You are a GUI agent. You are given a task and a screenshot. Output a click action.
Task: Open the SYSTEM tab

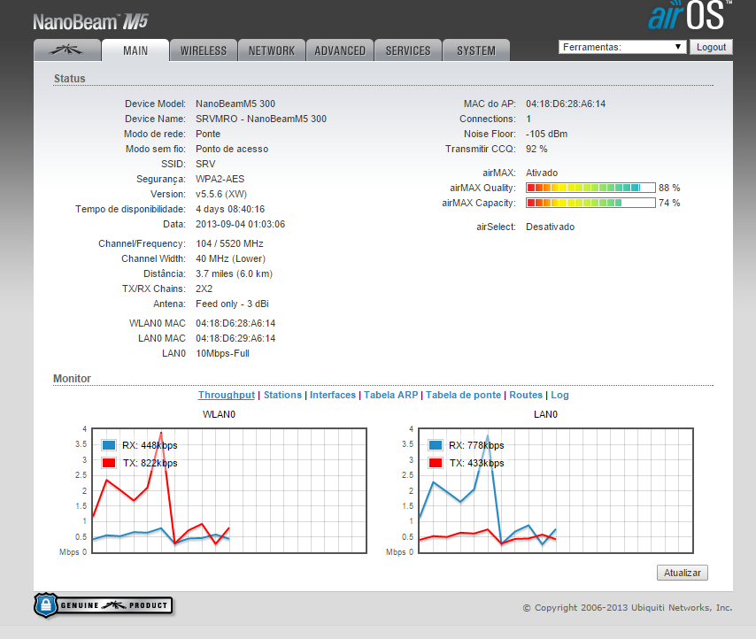click(476, 50)
